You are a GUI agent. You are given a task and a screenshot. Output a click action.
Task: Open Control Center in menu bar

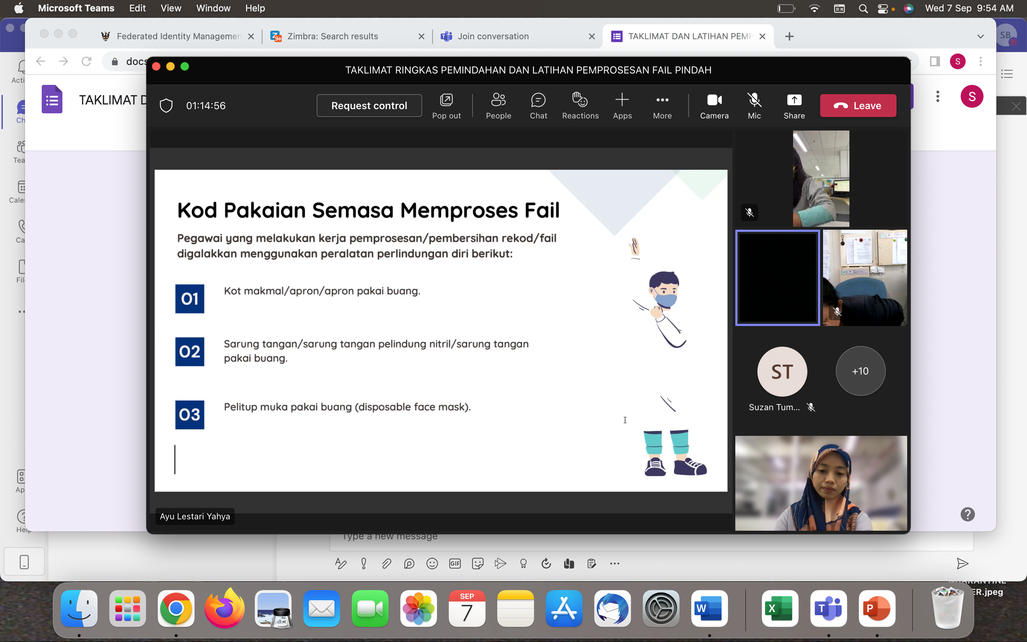tap(883, 9)
